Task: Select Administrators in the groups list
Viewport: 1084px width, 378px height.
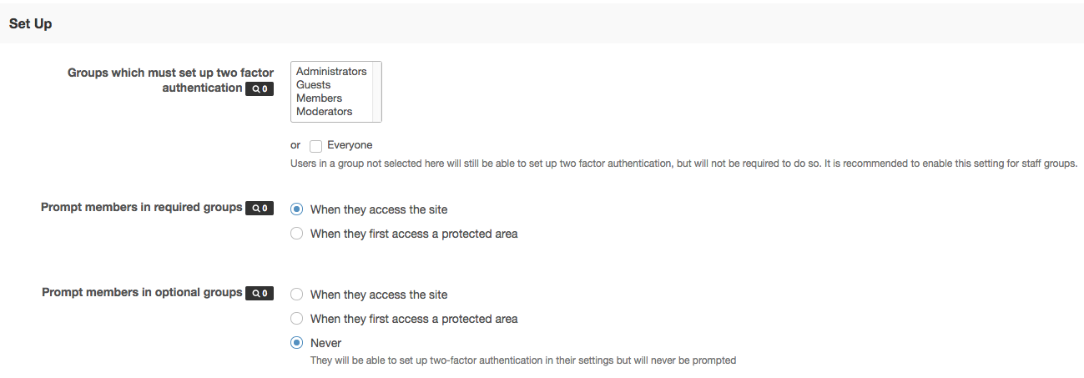Action: coord(331,72)
